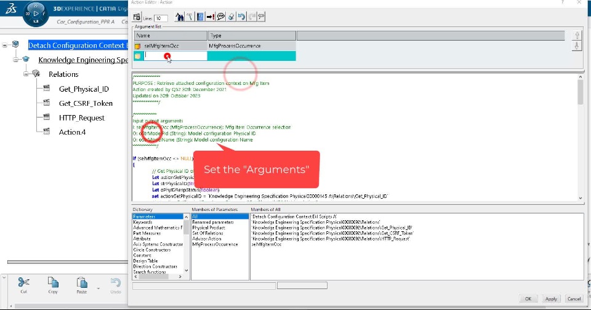Collapse the Relations tree node
The width and height of the screenshot is (591, 310).
click(x=26, y=74)
